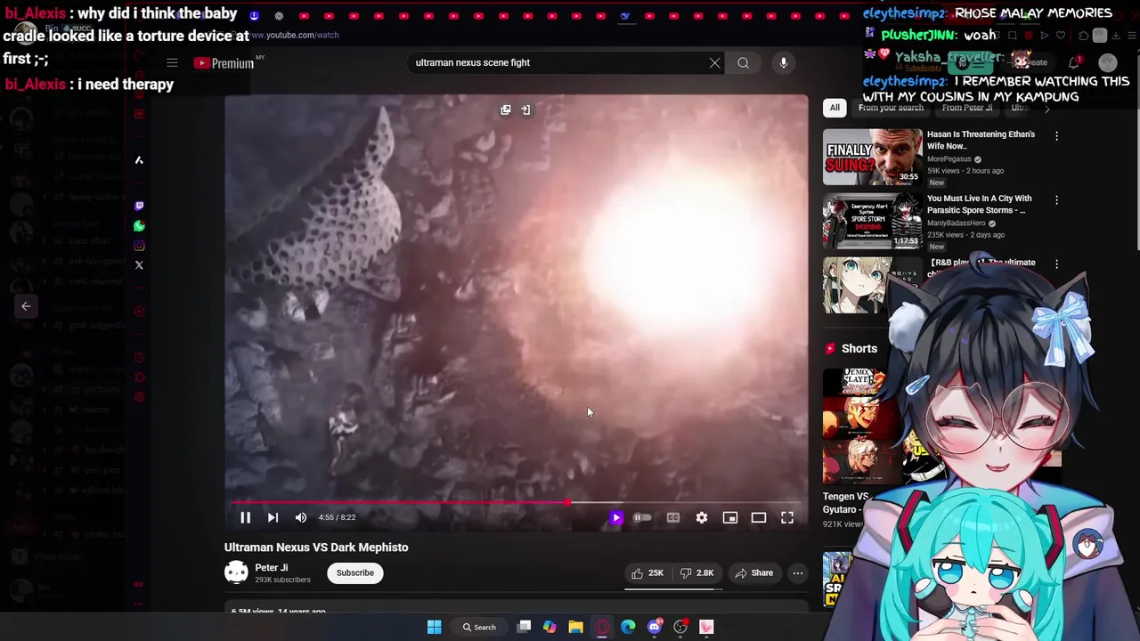
Task: Open the WhatsApp icon in Opera sidebar
Action: (x=139, y=226)
